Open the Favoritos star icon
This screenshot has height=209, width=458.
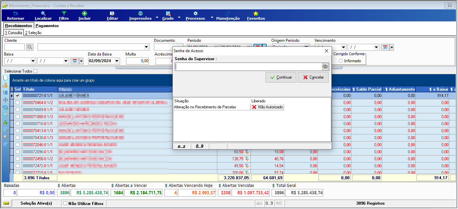pyautogui.click(x=256, y=13)
